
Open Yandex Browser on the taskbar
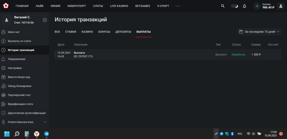pyautogui.click(x=37, y=134)
